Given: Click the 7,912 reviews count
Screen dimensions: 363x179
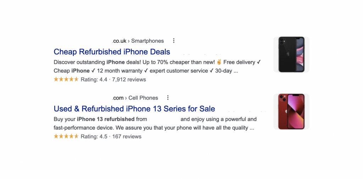Looking at the screenshot, I should (x=129, y=79).
